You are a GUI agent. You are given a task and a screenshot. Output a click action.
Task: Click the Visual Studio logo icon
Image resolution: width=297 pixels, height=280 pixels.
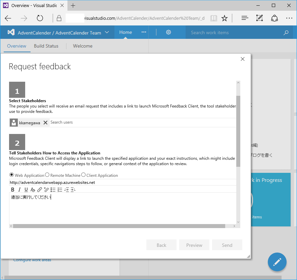click(11, 32)
